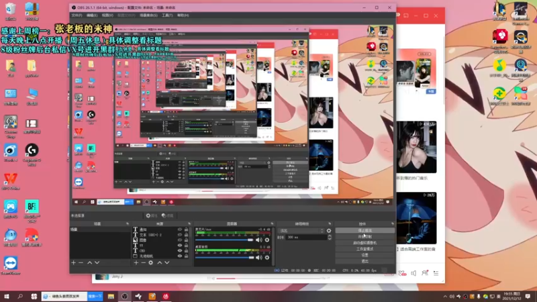Click 停止推流 button in Controls

(364, 230)
